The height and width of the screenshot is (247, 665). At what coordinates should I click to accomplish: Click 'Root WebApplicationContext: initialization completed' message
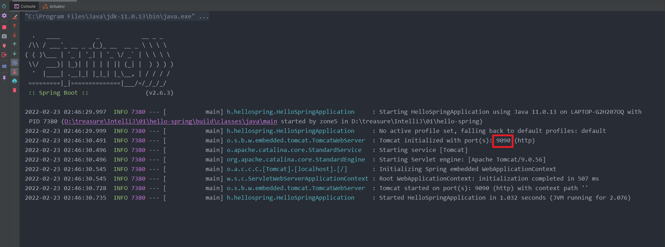489,178
